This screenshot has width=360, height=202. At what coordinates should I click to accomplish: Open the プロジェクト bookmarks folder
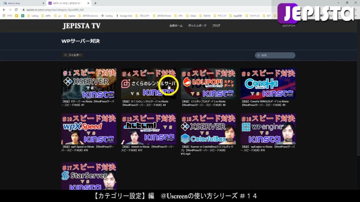142,16
